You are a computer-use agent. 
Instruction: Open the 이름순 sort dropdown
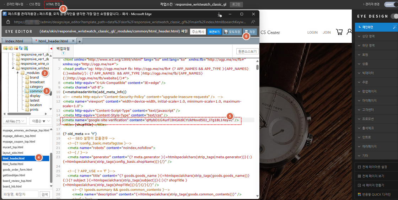[41, 121]
